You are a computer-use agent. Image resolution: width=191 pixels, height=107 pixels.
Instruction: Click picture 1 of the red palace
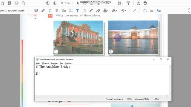point(78,37)
